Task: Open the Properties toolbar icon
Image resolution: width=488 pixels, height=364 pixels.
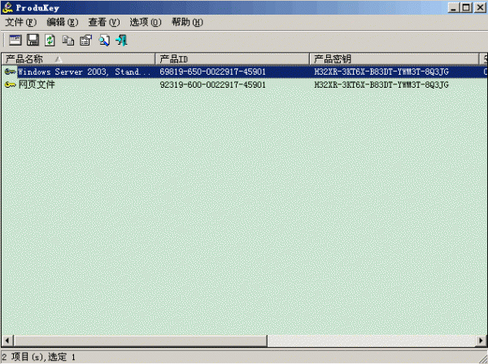Action: (x=85, y=41)
